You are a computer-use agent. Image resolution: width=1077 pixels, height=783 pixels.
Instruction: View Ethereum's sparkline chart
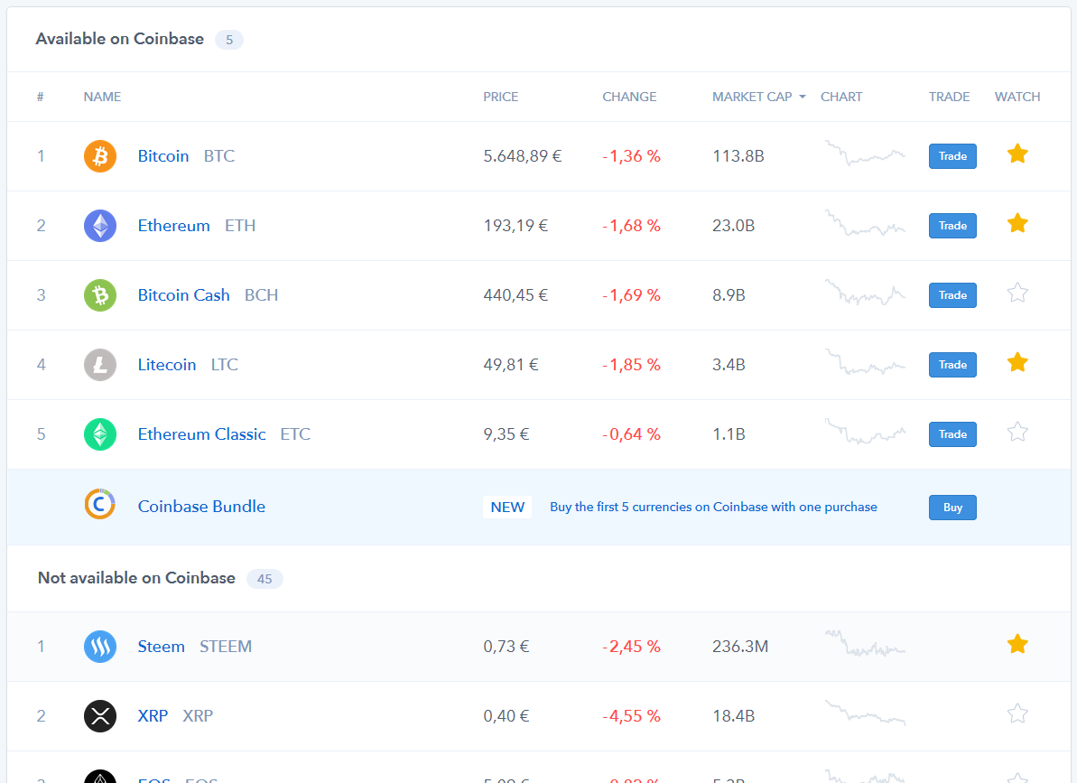tap(865, 223)
